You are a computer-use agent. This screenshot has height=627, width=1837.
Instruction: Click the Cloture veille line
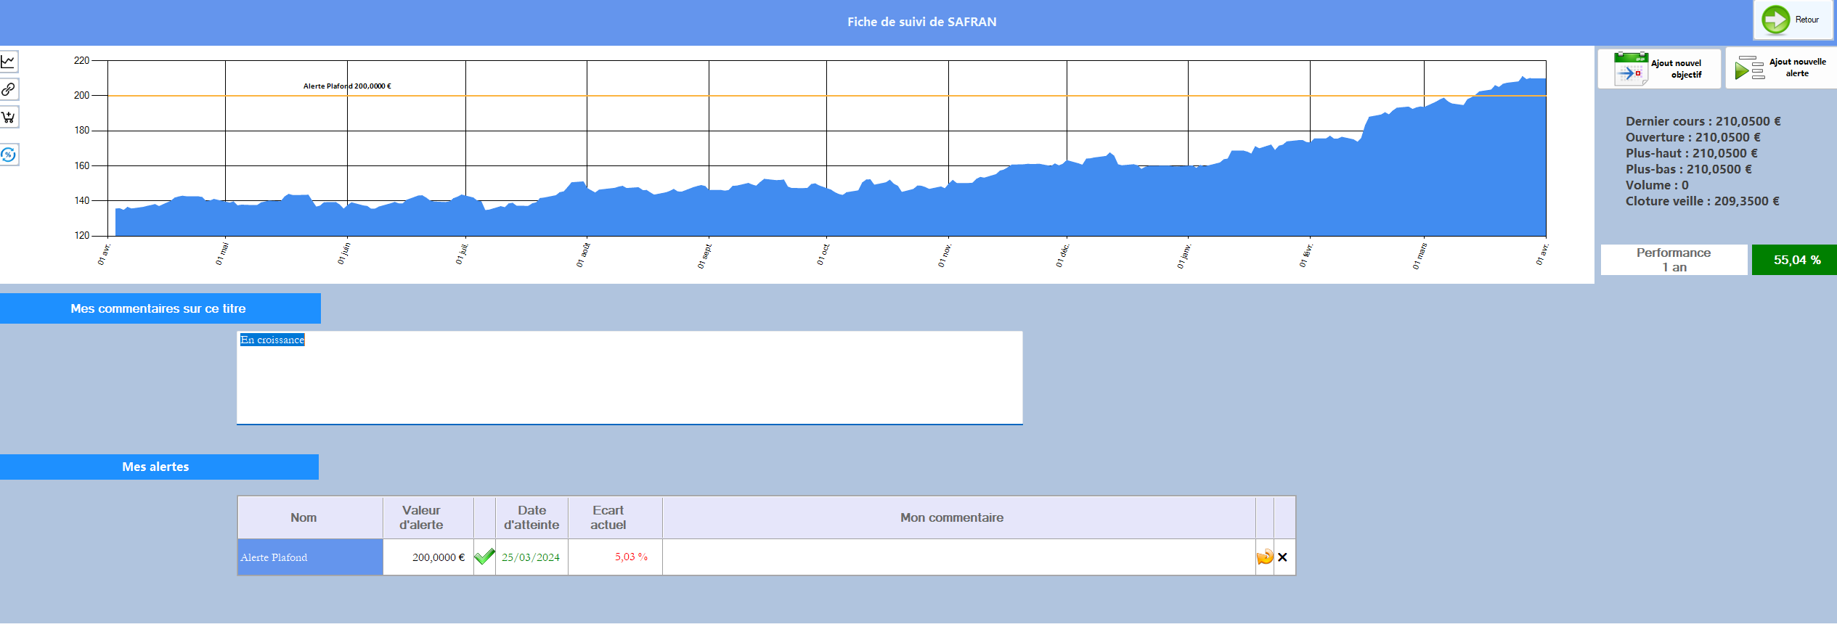click(x=1702, y=201)
